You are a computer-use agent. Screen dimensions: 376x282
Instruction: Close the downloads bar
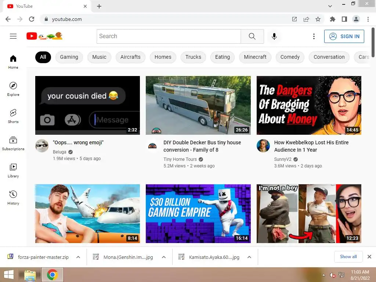[x=369, y=257]
